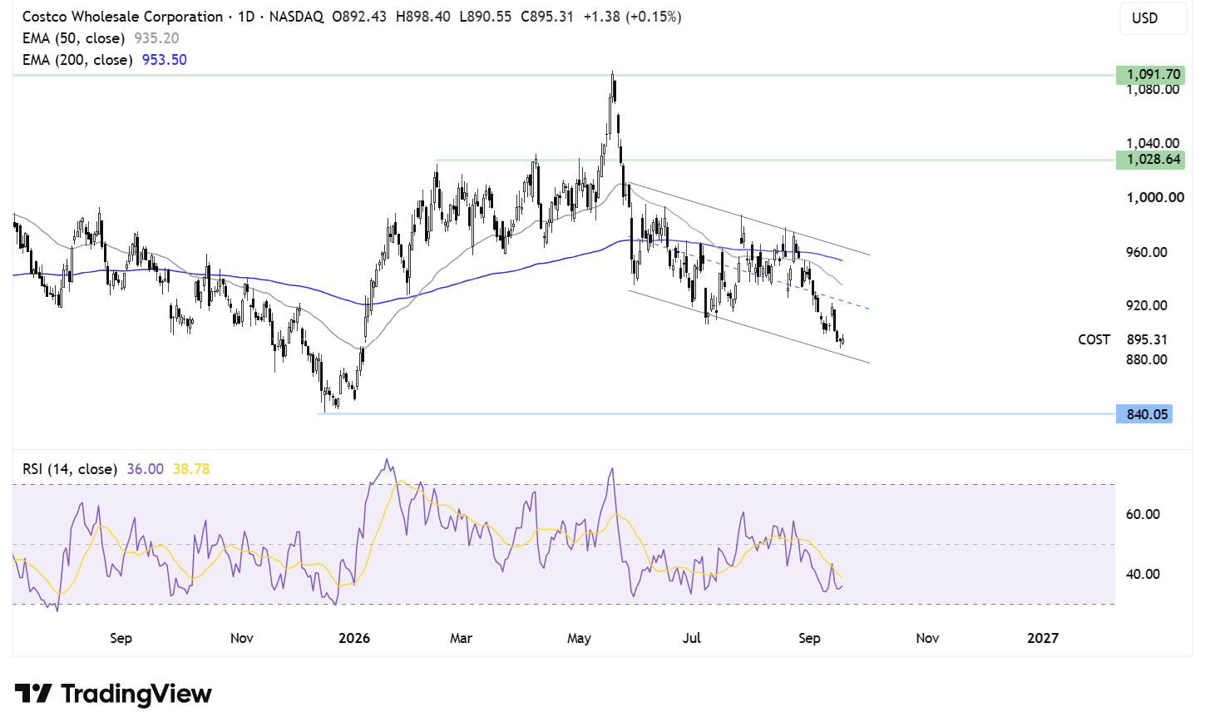The height and width of the screenshot is (717, 1205).
Task: Select the open value O892.43
Action: point(359,17)
